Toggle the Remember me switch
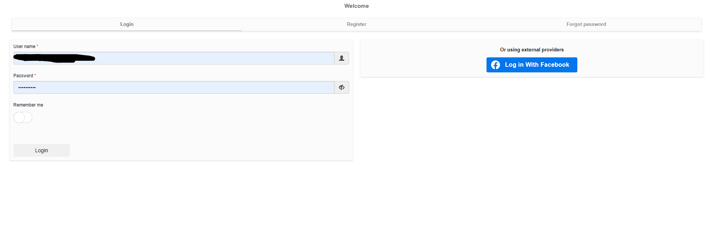The width and height of the screenshot is (717, 231). pos(23,117)
